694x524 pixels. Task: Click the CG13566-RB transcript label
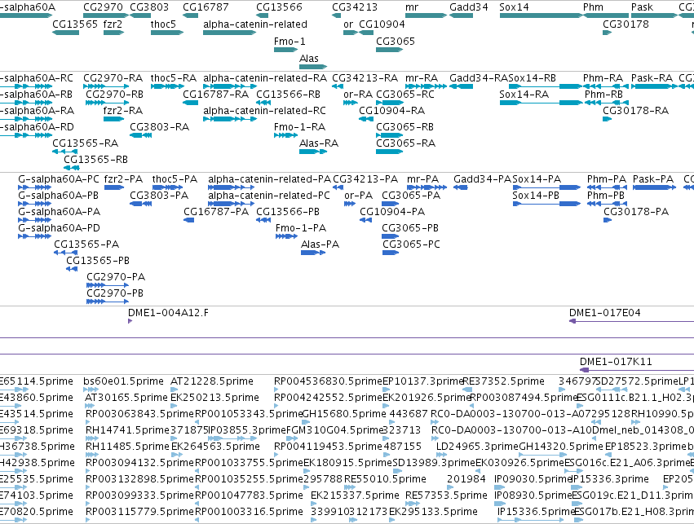[x=288, y=95]
